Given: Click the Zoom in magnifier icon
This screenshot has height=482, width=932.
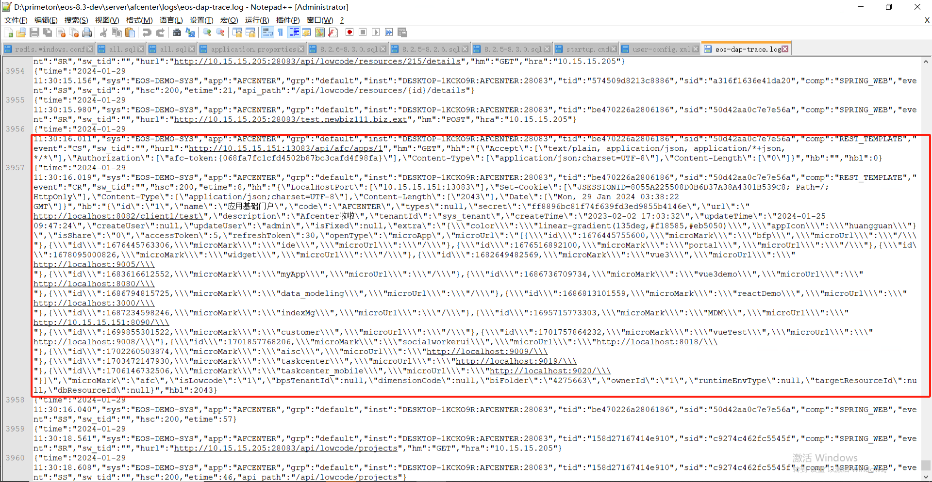Looking at the screenshot, I should tap(207, 32).
